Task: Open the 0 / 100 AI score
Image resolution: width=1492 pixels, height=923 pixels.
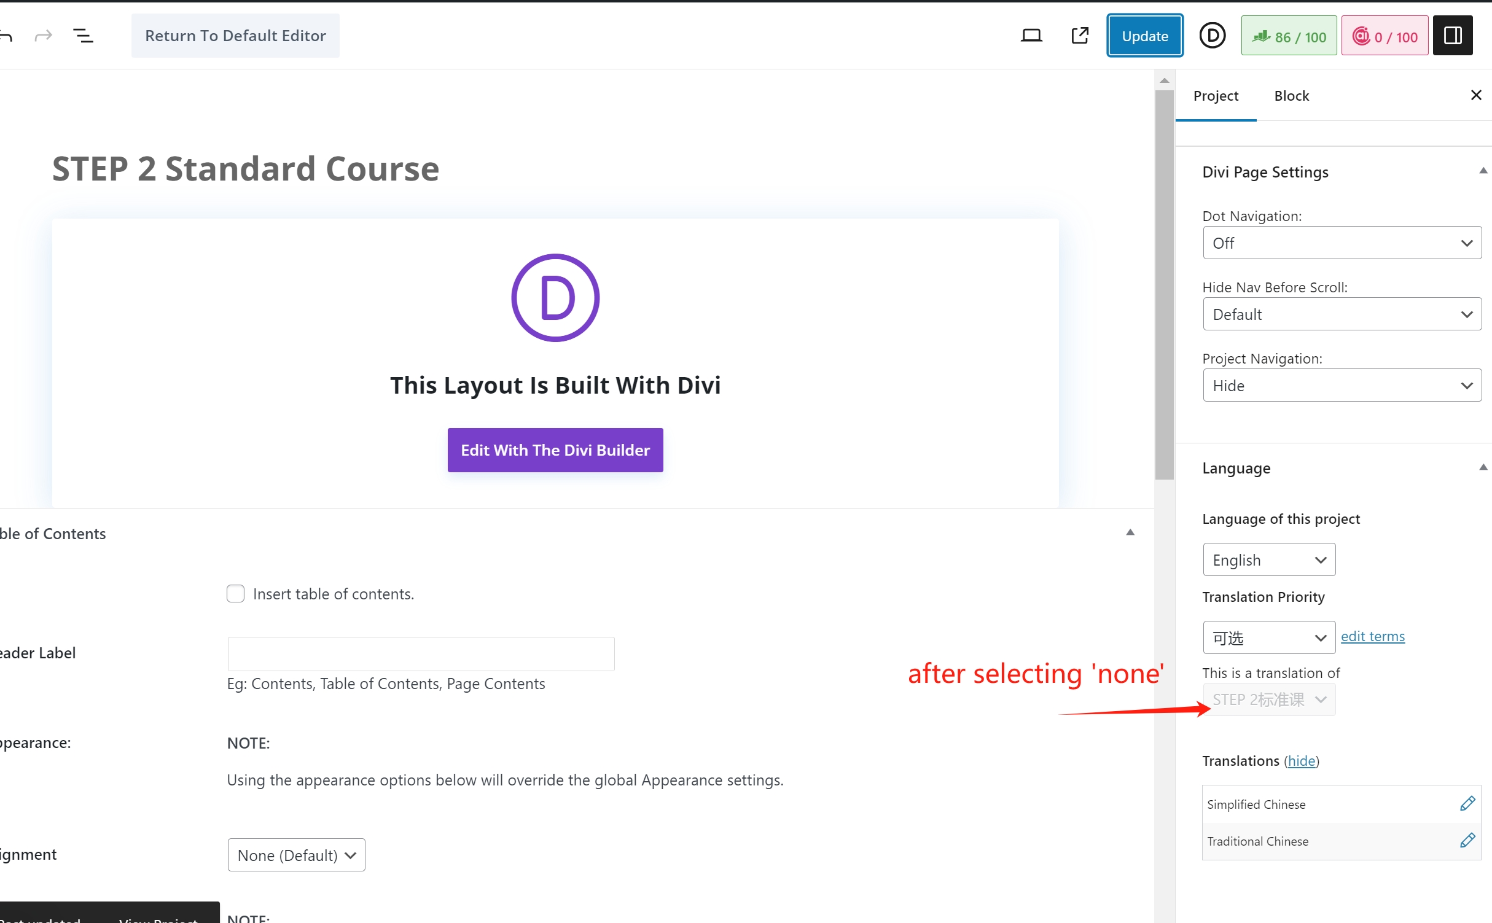Action: 1385,36
